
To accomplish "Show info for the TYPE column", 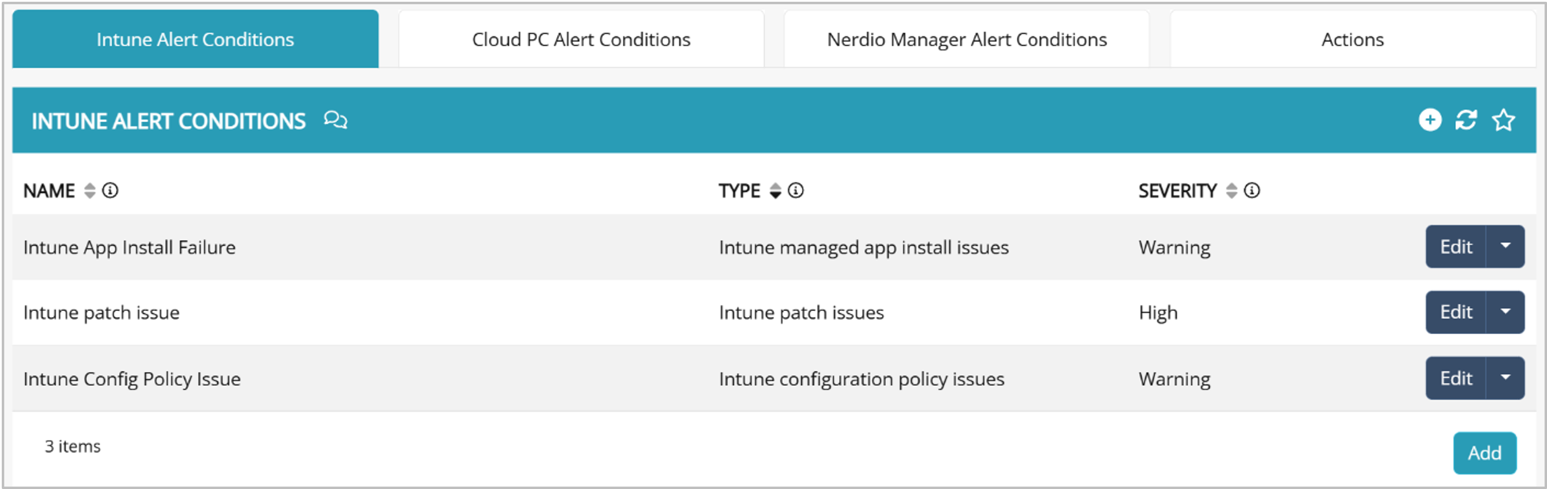I will (x=795, y=191).
